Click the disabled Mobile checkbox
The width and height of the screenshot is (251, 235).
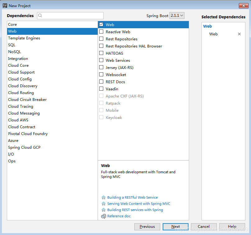pyautogui.click(x=101, y=110)
